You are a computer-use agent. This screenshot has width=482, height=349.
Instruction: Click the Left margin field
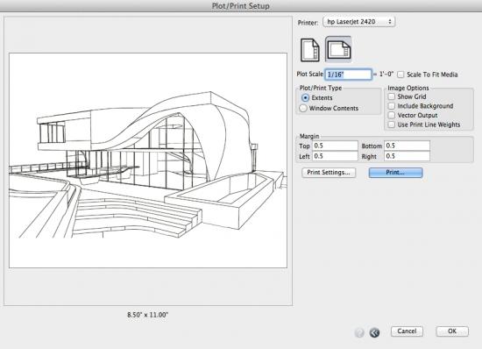pos(335,156)
